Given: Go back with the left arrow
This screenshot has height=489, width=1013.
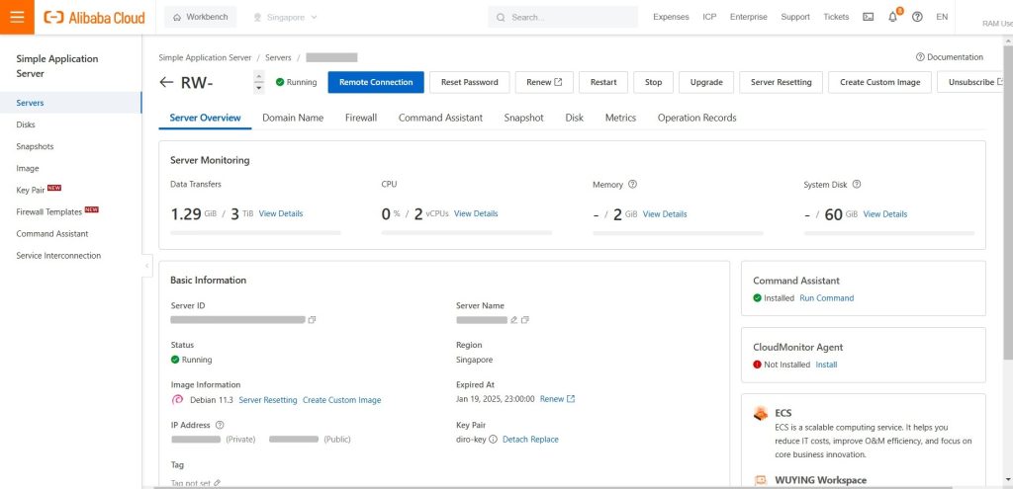Looking at the screenshot, I should pos(166,83).
